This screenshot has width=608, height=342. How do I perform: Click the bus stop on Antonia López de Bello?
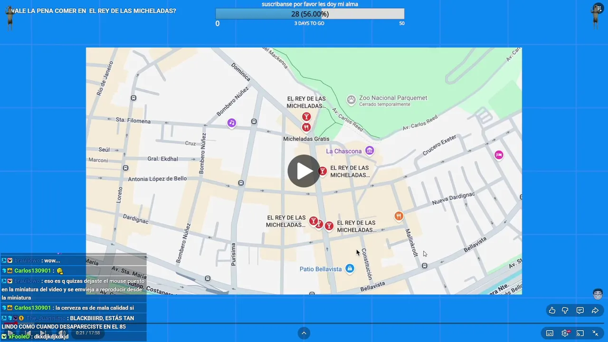click(x=241, y=183)
